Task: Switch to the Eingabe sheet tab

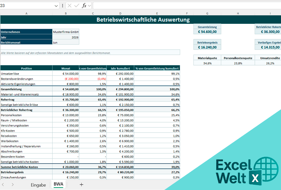Action: (38, 185)
